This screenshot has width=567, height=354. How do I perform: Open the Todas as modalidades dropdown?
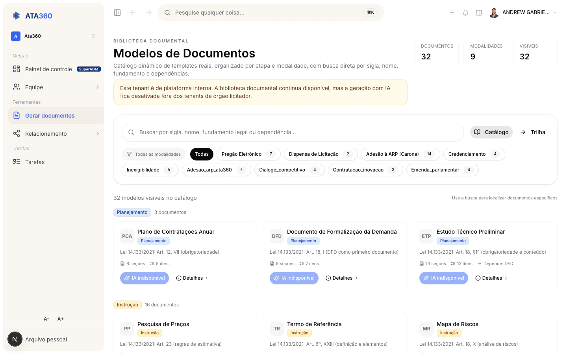[154, 154]
